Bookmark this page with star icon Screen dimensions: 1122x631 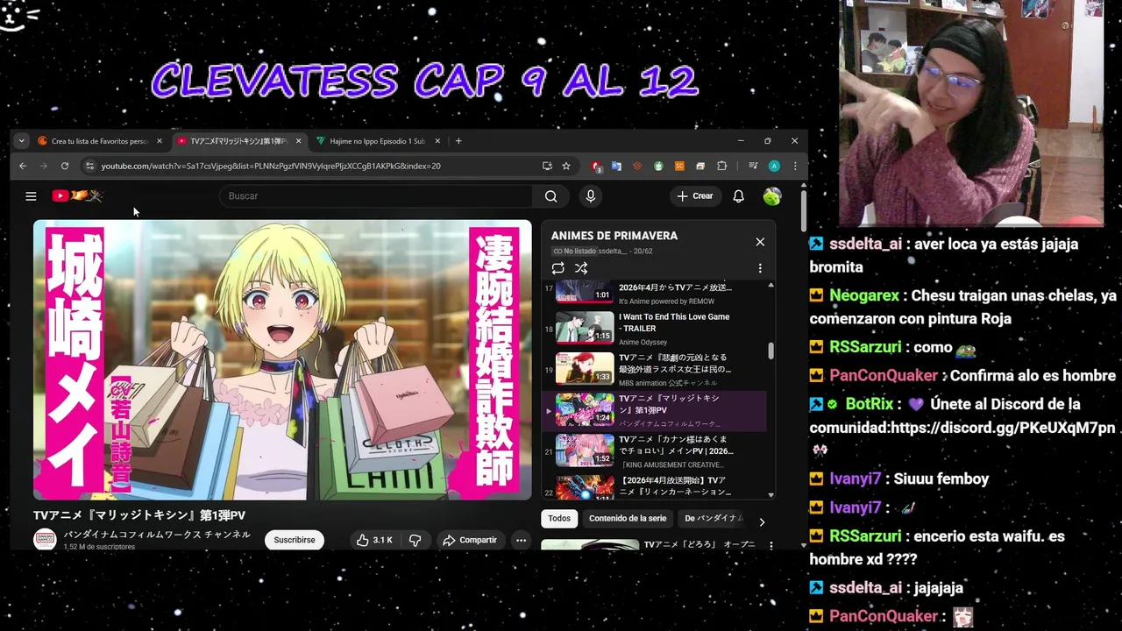[x=566, y=166]
